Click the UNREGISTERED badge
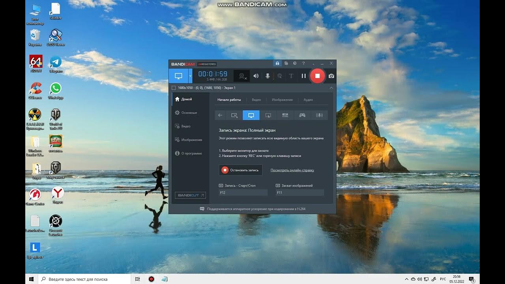Image resolution: width=505 pixels, height=284 pixels. coord(207,64)
